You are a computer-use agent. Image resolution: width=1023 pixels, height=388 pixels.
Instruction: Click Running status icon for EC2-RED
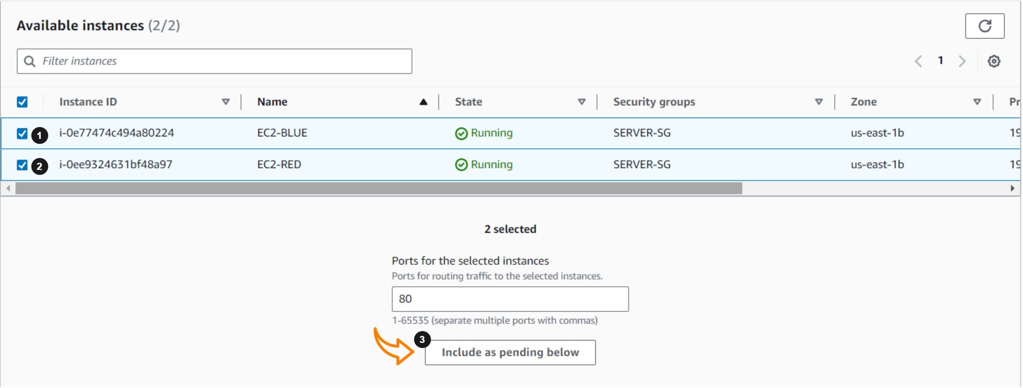pyautogui.click(x=461, y=165)
